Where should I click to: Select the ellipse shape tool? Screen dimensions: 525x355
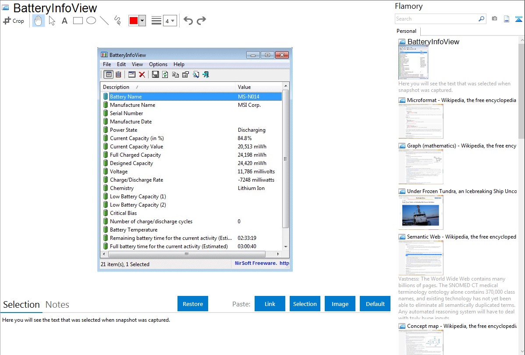tap(91, 21)
